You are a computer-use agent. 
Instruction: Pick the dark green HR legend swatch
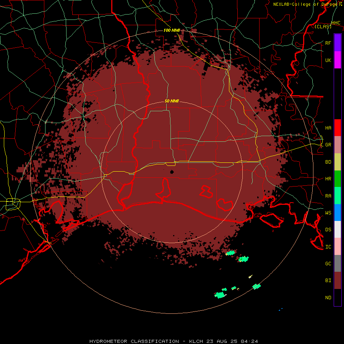[x=338, y=179]
